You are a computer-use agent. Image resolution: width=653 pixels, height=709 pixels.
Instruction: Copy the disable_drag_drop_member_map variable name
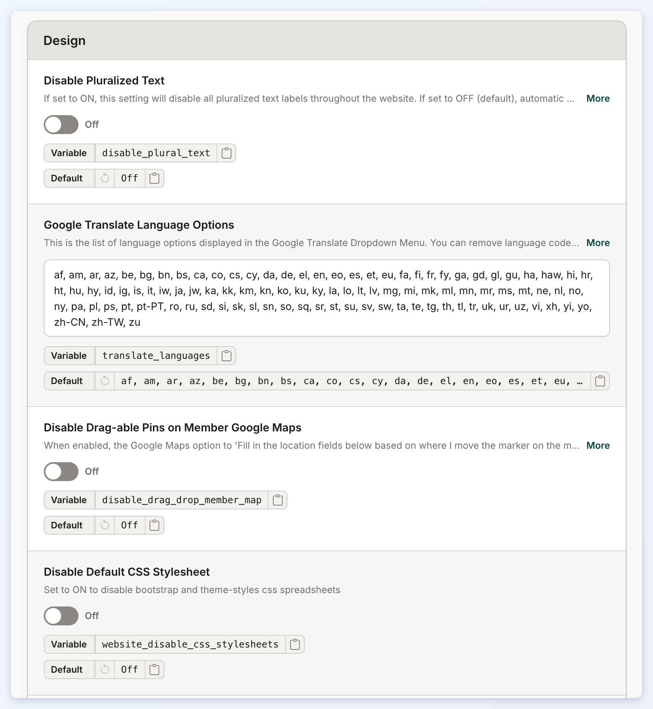(x=278, y=500)
